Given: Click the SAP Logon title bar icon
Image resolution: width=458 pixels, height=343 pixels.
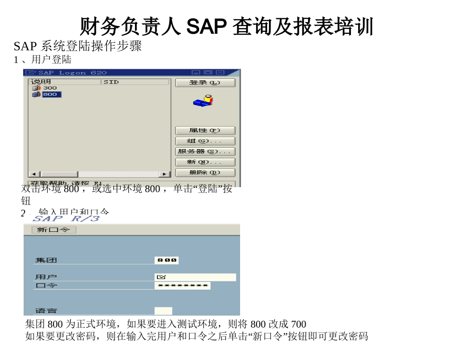Looking at the screenshot, I should click(x=30, y=72).
